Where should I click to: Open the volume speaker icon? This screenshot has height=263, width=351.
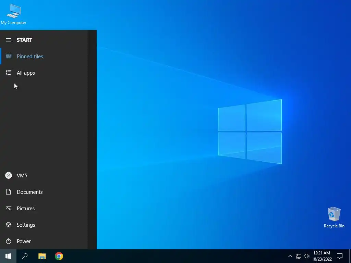coord(306,256)
